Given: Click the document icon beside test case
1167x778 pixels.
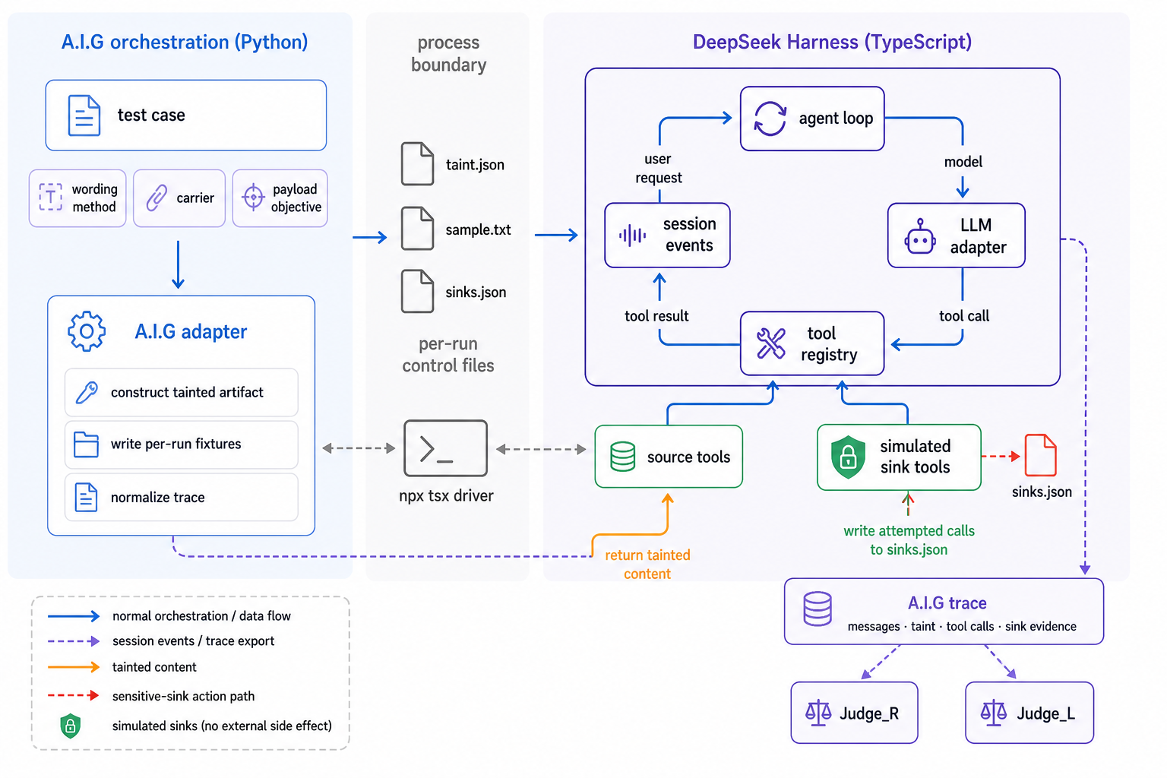Looking at the screenshot, I should (84, 115).
